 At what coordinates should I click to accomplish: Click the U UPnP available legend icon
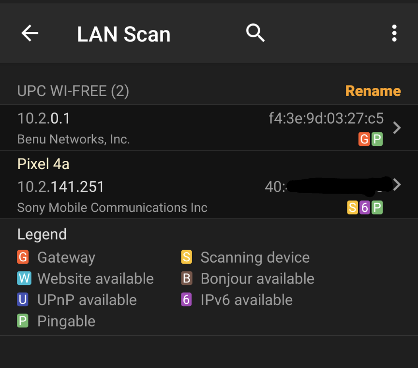tap(23, 299)
